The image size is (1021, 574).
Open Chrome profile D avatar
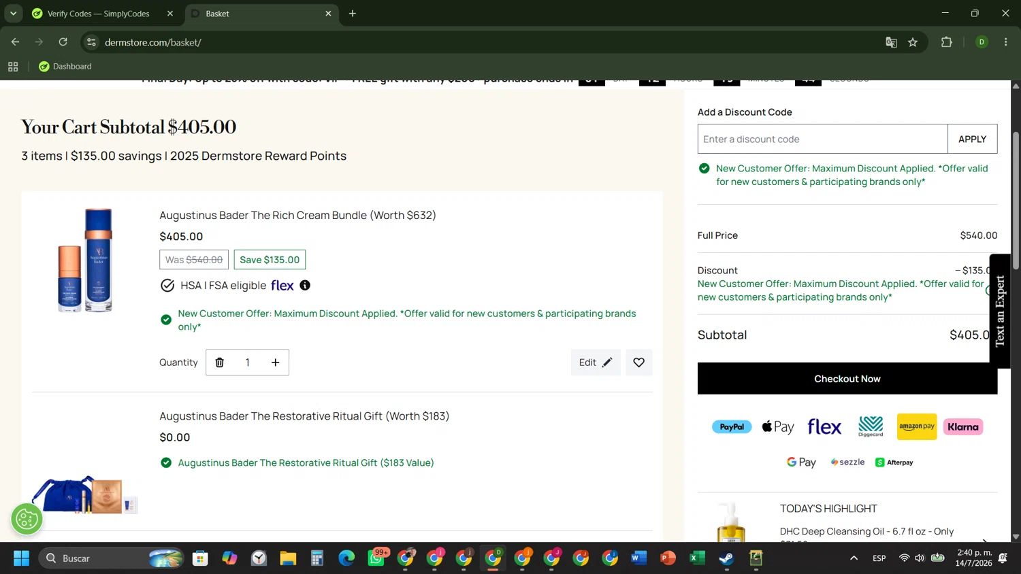[982, 42]
